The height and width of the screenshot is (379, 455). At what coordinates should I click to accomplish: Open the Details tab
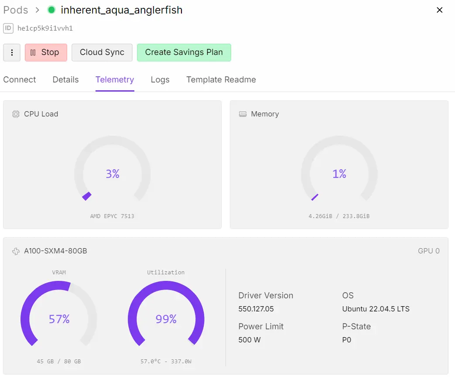[66, 80]
